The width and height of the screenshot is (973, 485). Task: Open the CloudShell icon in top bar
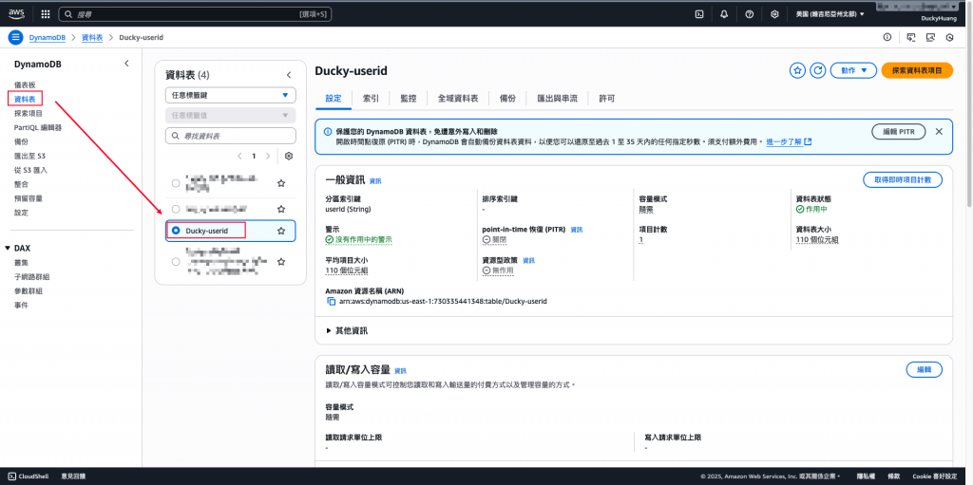click(699, 13)
